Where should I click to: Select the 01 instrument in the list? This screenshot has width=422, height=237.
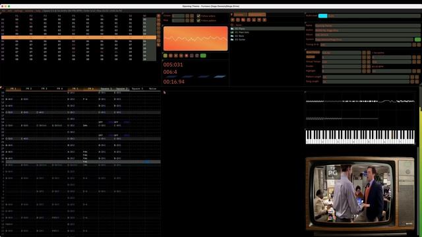coord(268,32)
